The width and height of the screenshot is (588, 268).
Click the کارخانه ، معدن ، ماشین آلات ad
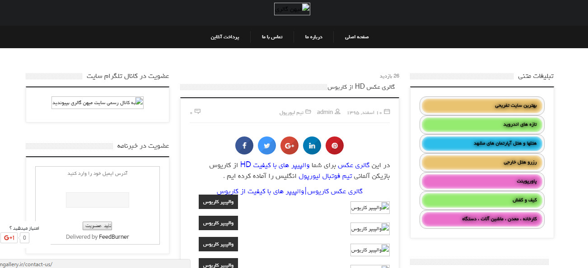click(482, 219)
